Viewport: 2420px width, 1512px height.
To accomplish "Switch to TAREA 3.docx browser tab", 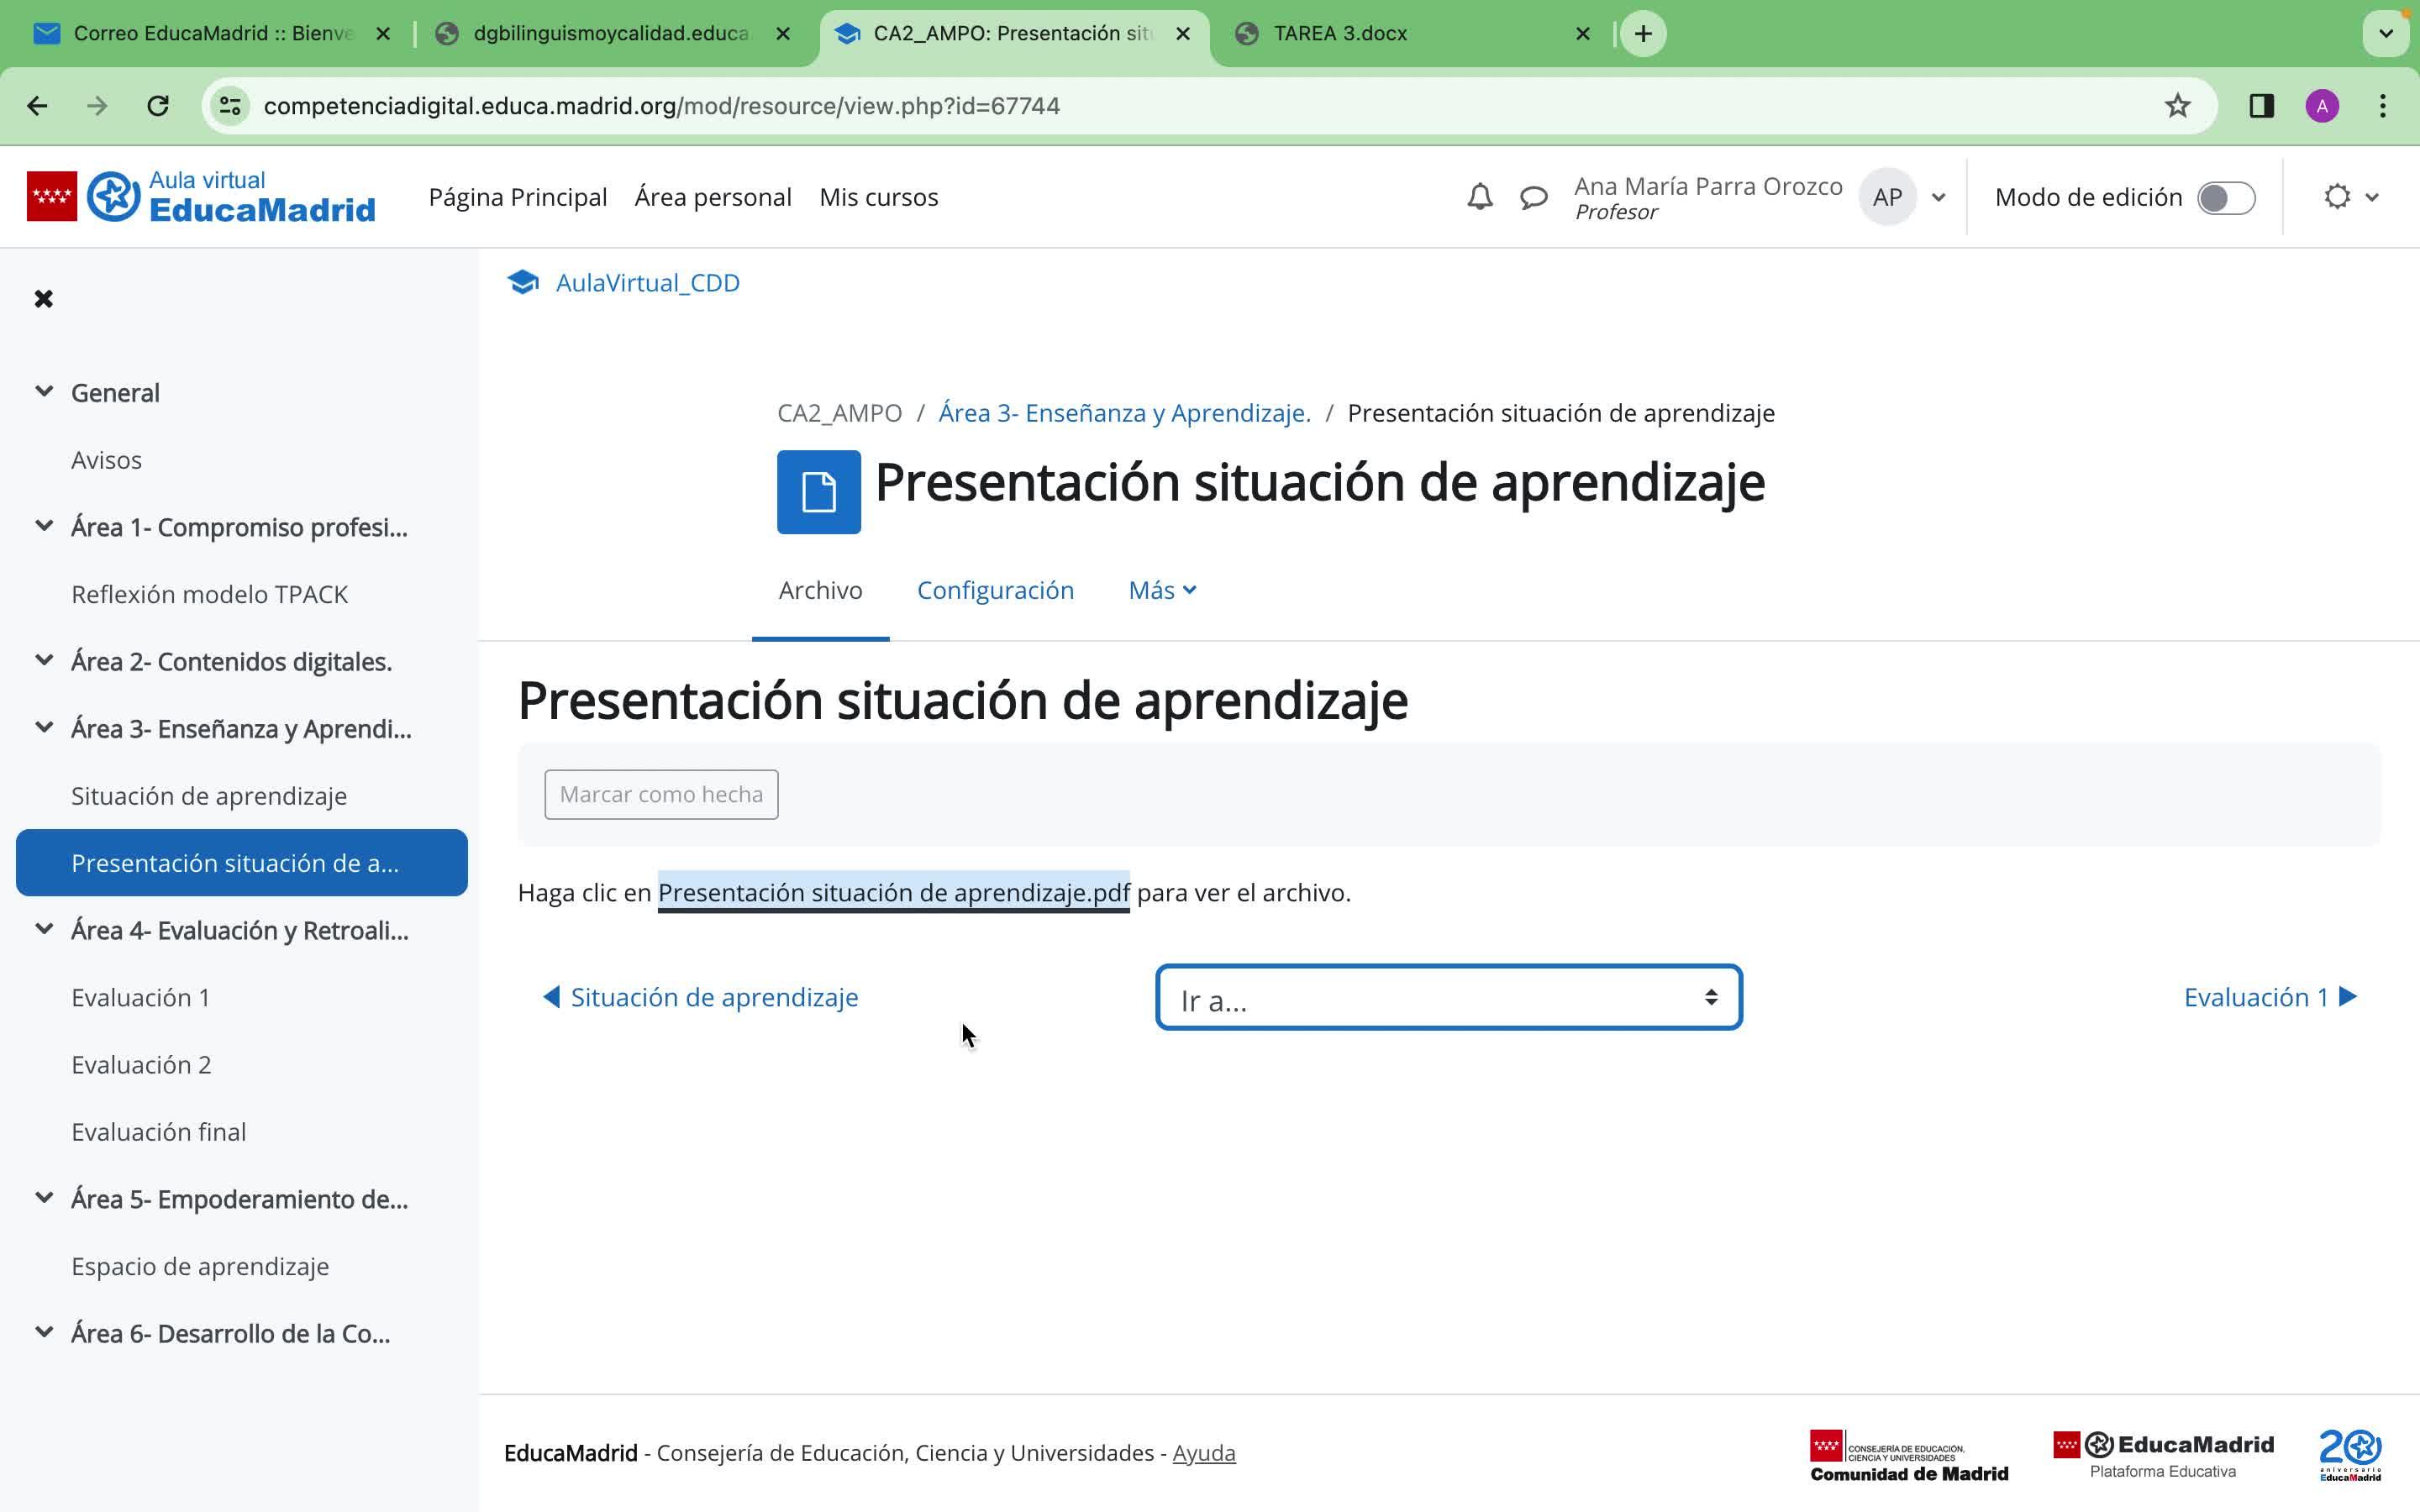I will pyautogui.click(x=1340, y=34).
